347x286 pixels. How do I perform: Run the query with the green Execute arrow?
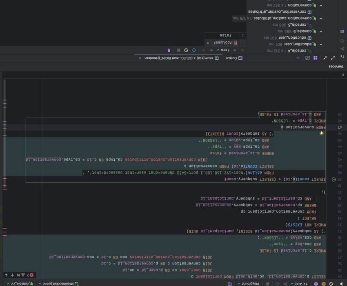[x=341, y=284]
